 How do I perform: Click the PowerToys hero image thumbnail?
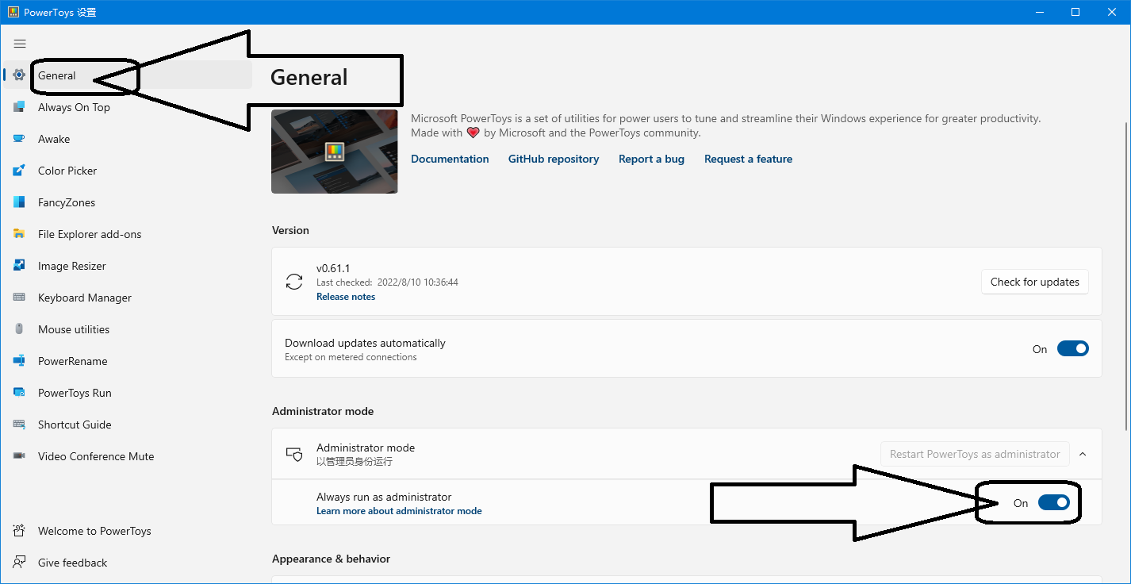335,152
